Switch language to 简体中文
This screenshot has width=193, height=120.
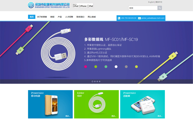159,2
